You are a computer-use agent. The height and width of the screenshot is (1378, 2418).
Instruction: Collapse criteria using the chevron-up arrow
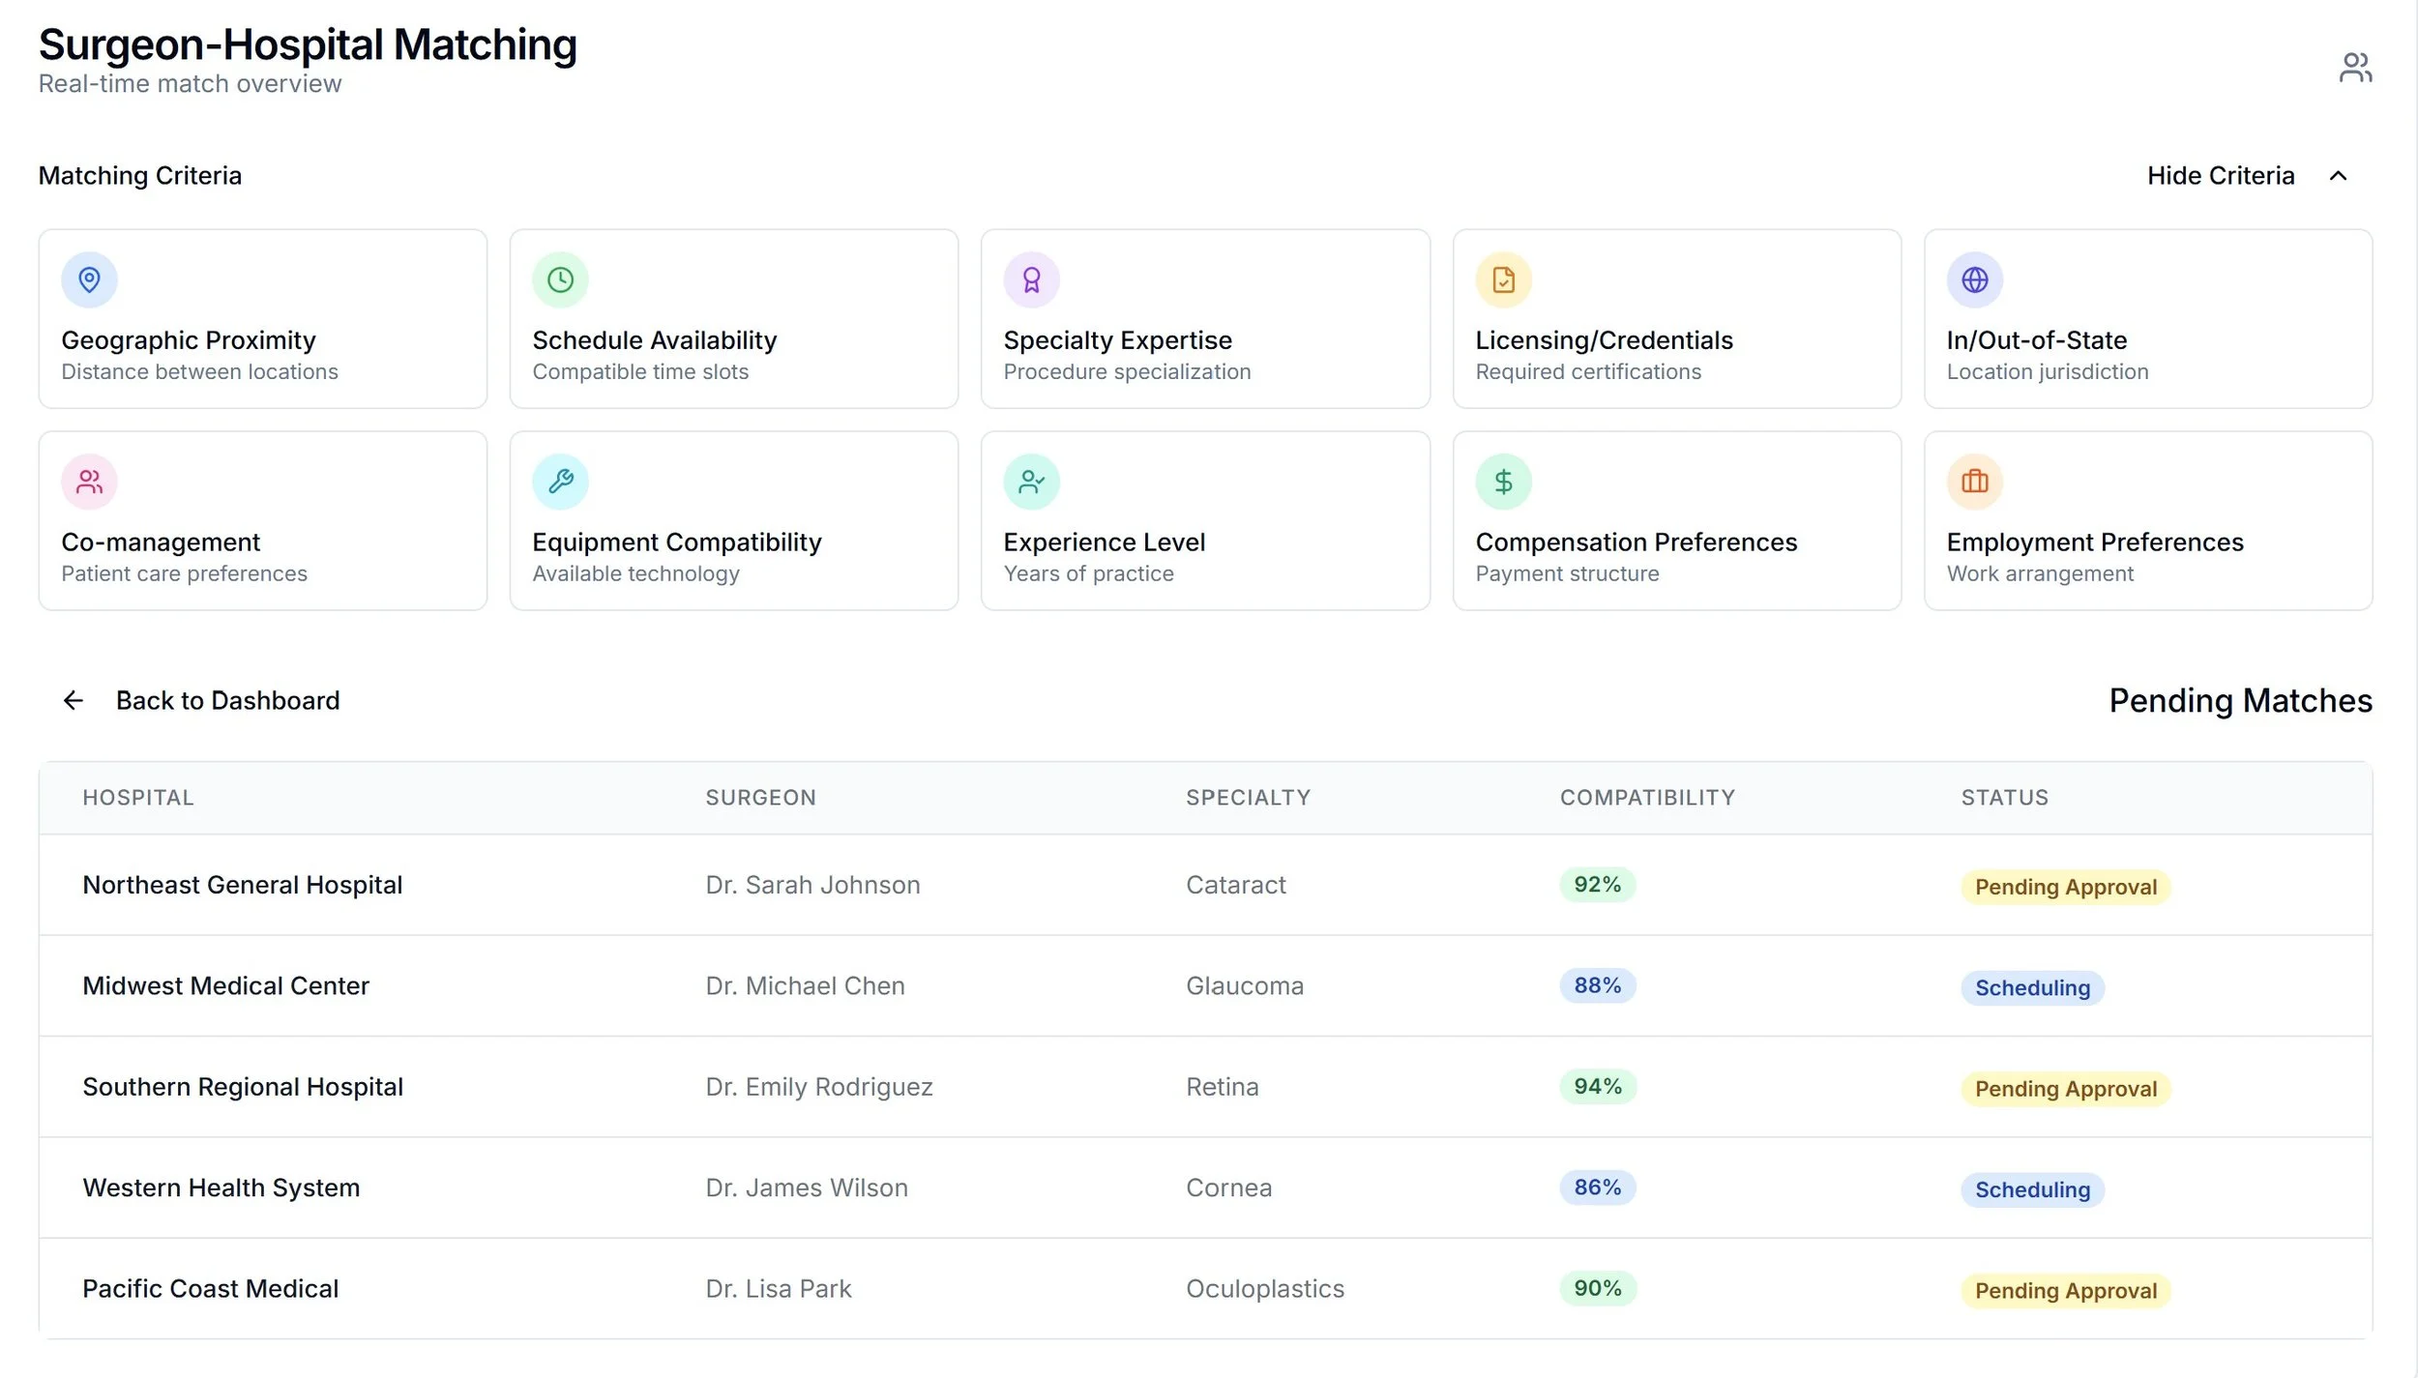click(x=2338, y=176)
